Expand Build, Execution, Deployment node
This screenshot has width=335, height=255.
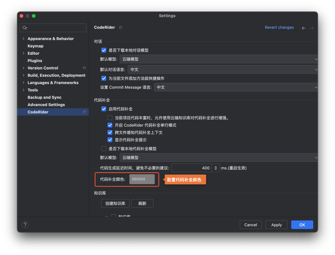tap(24, 75)
